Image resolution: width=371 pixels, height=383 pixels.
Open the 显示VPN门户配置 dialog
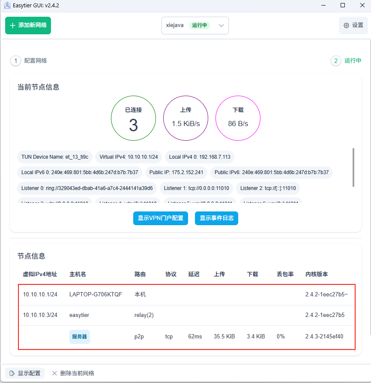point(160,218)
